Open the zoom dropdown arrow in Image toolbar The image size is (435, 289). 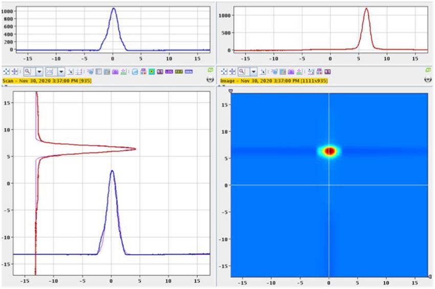point(253,72)
